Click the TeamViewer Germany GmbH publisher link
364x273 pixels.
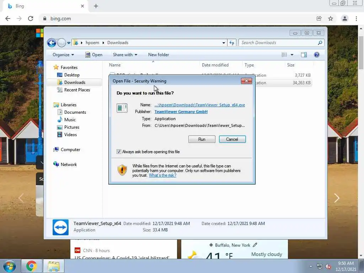181,112
